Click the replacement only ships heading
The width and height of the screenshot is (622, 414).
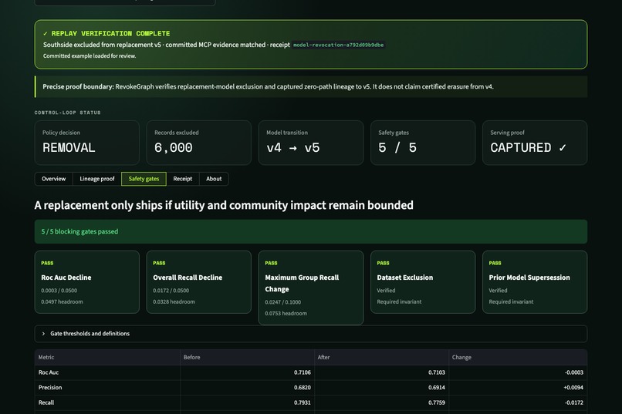pos(224,205)
